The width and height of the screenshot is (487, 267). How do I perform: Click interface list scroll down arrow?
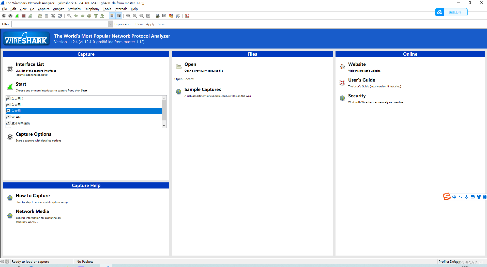tap(164, 125)
